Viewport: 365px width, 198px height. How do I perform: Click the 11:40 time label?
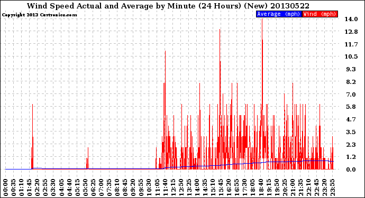tap(165, 187)
